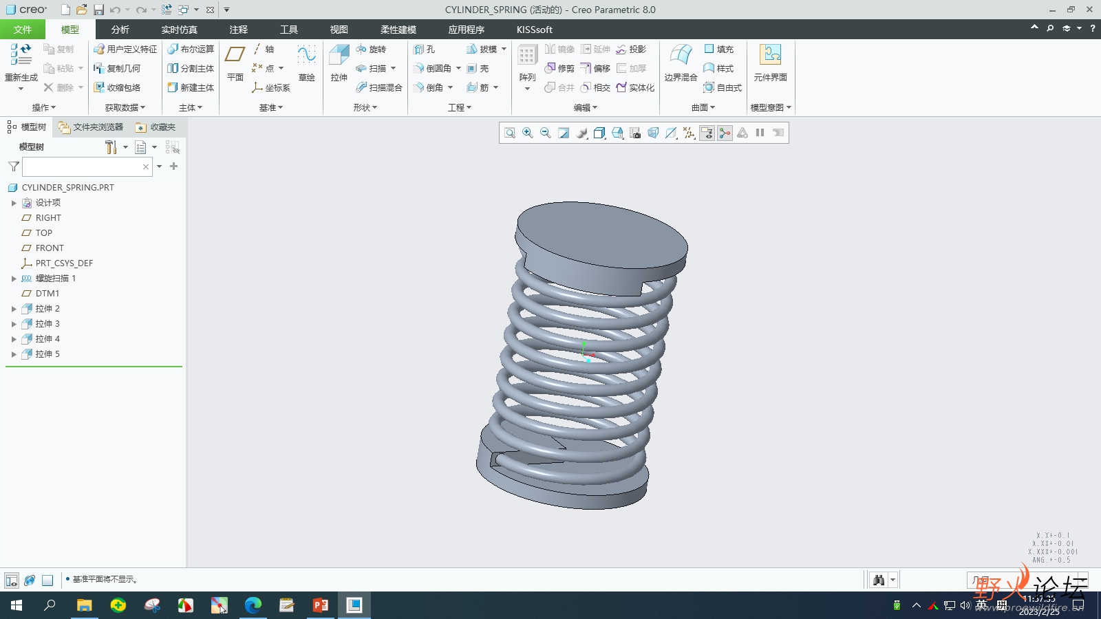Screen dimensions: 1101x619
Task: Click the Axis (轴) datum tool
Action: click(263, 50)
